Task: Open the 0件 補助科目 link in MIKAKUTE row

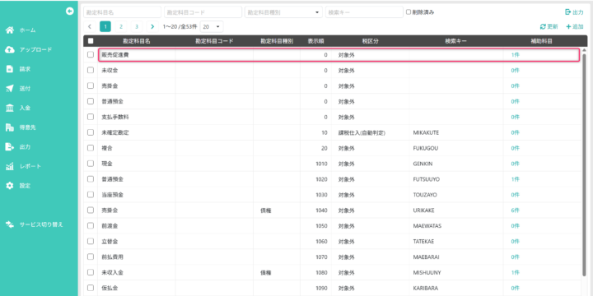Action: 515,133
